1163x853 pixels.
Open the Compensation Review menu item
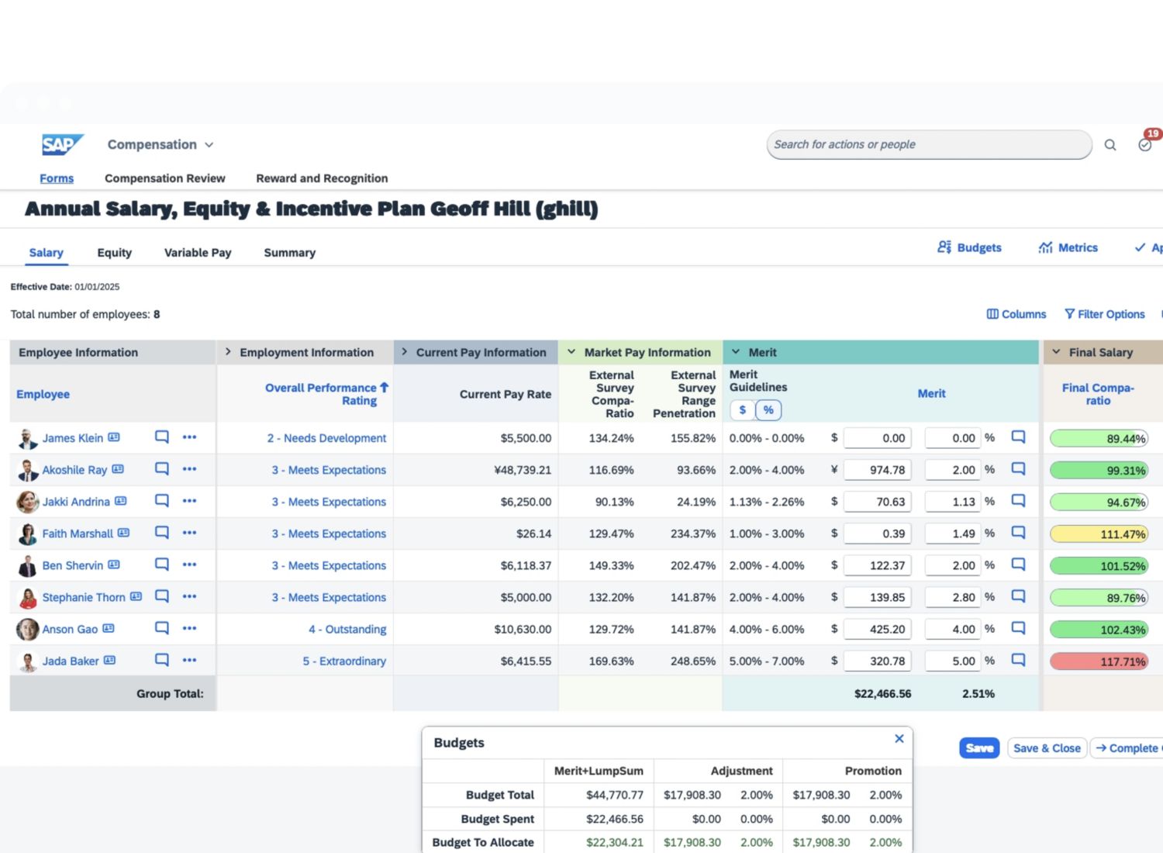point(164,178)
